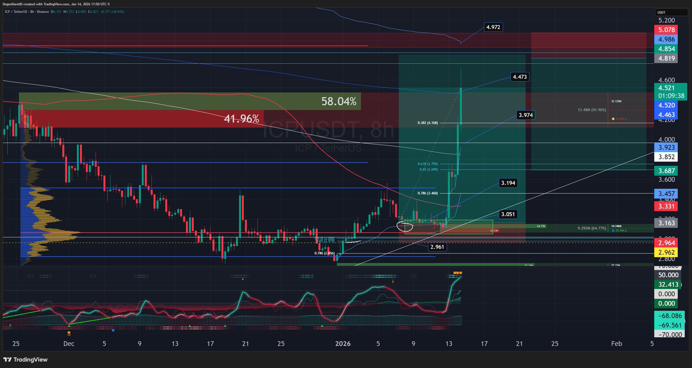Click the 0.382 (4.168) Fibonacci level label
The height and width of the screenshot is (368, 692).
tap(427, 123)
